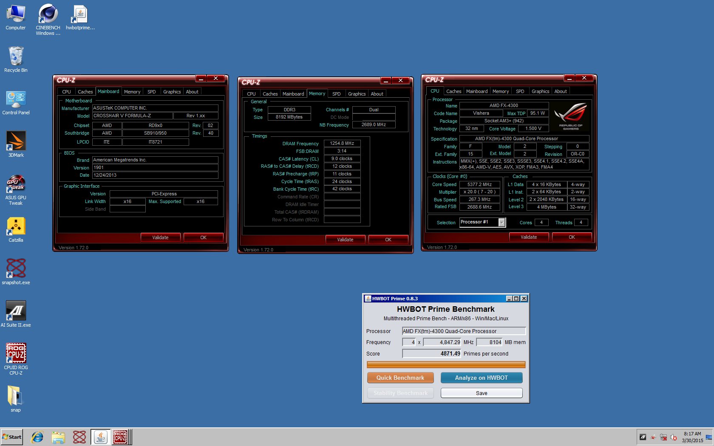Click the AI Suite tray icon

[x=643, y=437]
